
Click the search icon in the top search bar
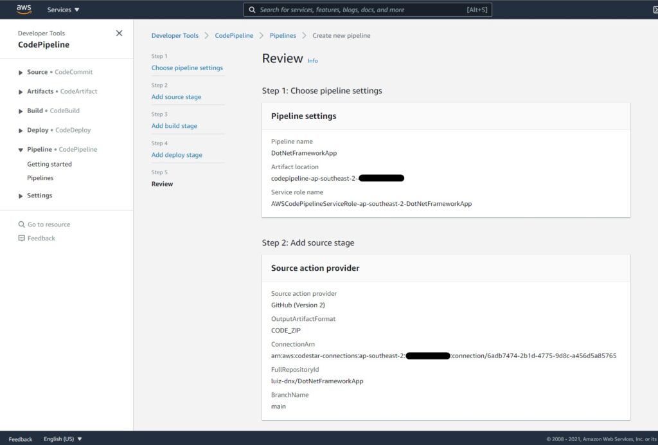tap(252, 9)
